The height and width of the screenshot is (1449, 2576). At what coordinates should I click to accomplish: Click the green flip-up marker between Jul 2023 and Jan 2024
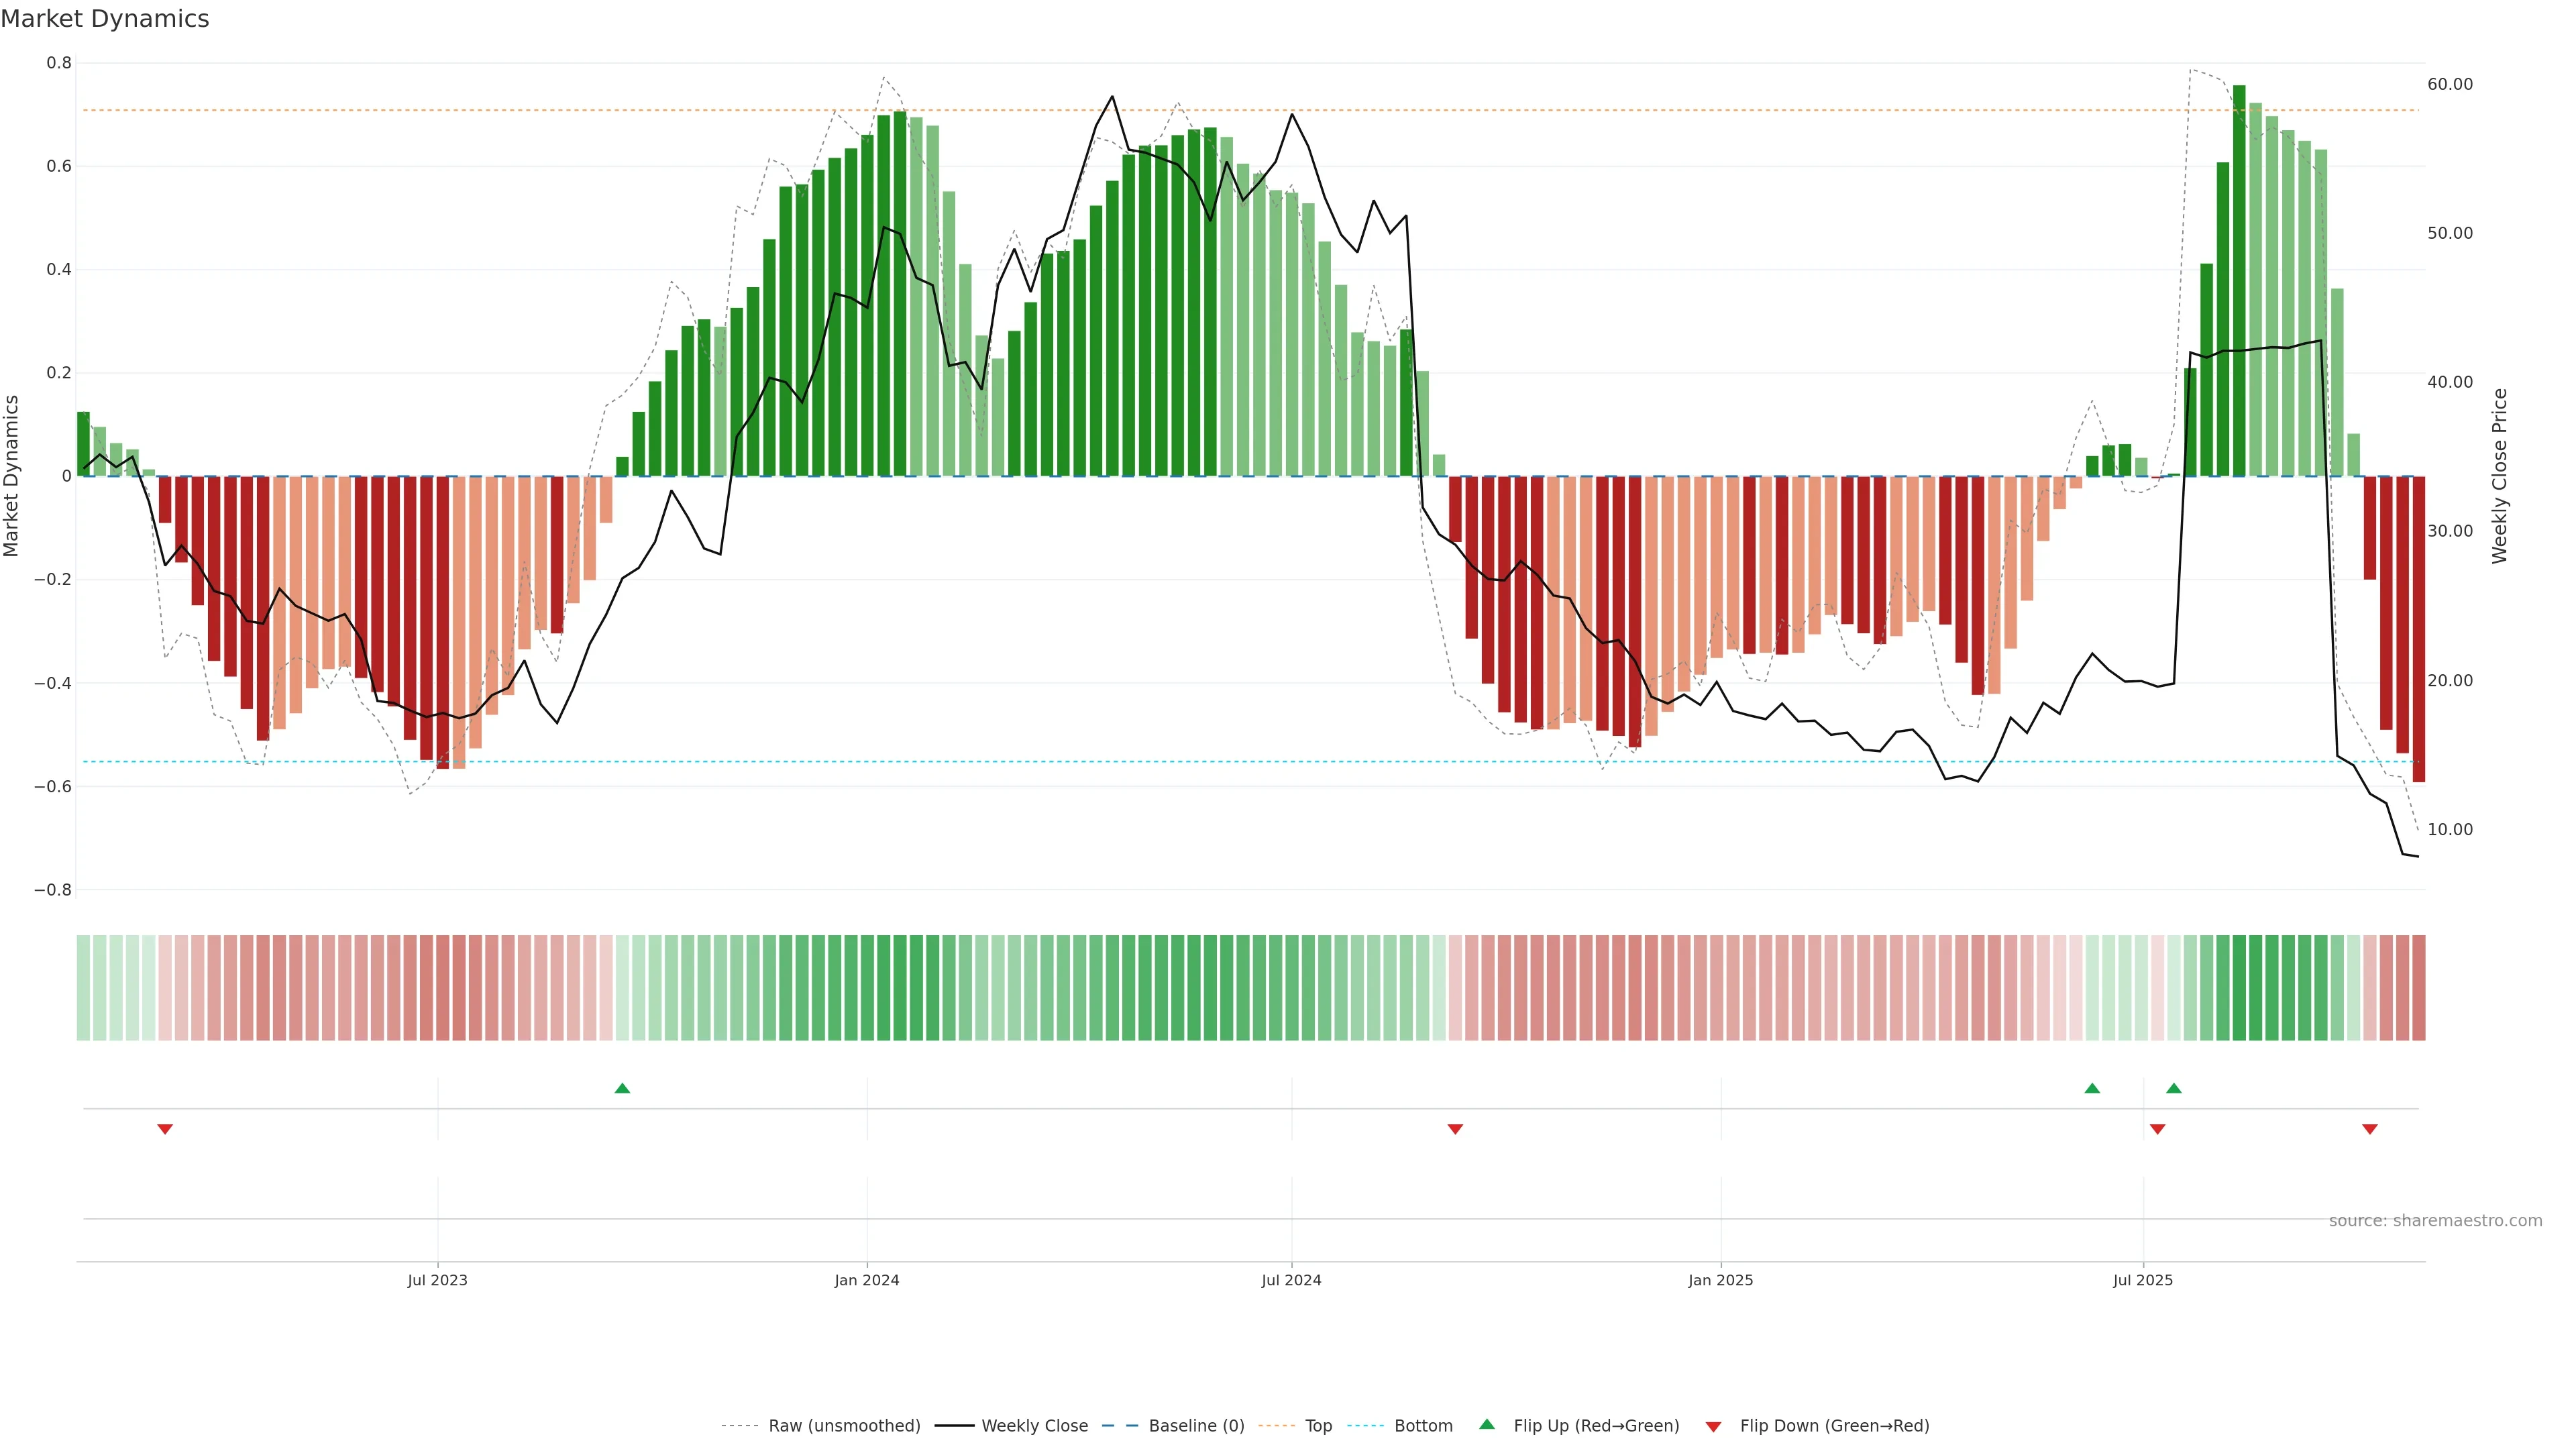tap(622, 1088)
